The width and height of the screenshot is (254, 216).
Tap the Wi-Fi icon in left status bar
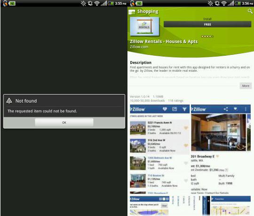click(x=97, y=3)
